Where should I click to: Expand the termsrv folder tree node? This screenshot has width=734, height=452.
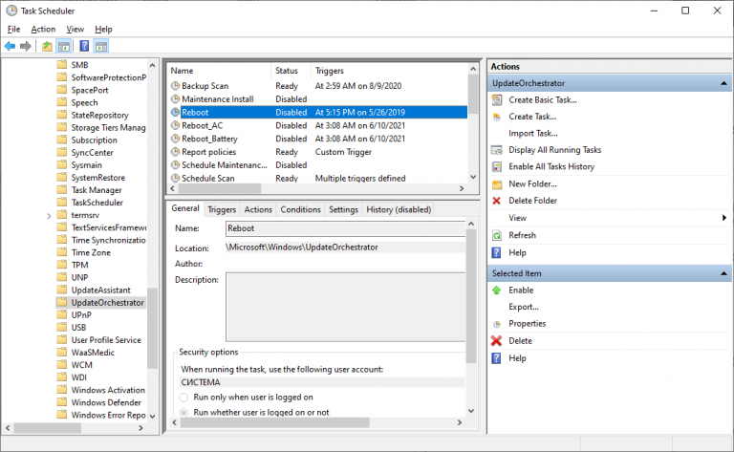(49, 215)
